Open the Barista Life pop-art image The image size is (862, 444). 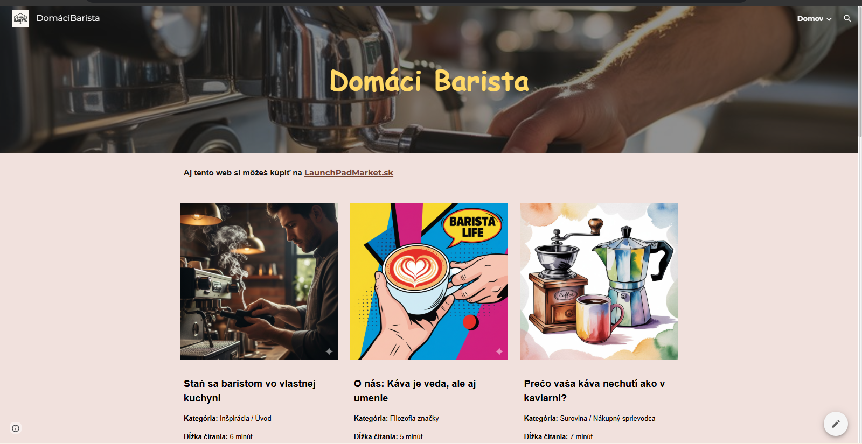pos(429,281)
